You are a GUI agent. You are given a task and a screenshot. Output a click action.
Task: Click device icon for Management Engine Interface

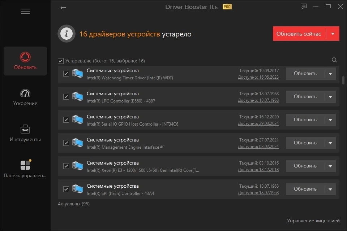tap(78, 143)
